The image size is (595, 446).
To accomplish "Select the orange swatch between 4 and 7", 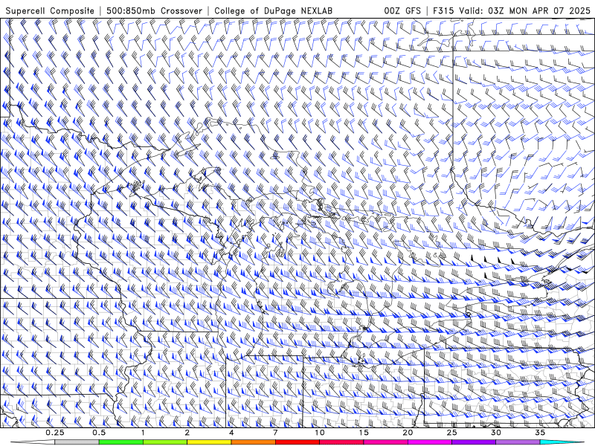I will tap(253, 442).
